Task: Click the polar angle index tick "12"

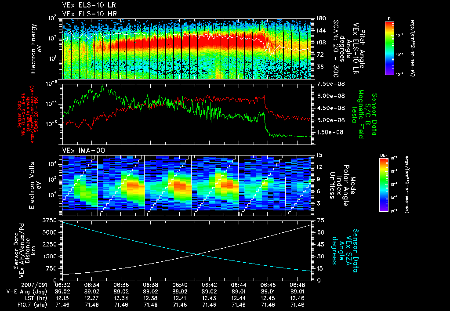Action: click(x=319, y=167)
